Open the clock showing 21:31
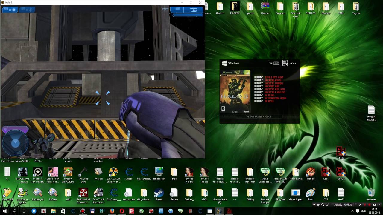The width and height of the screenshot is (383, 215). (374, 211)
